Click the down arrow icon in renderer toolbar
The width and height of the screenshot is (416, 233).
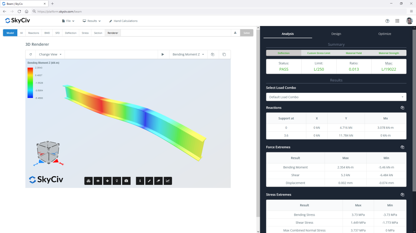pyautogui.click(x=107, y=181)
